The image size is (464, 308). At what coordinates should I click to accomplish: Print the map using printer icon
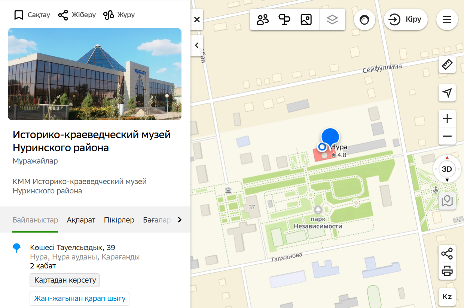click(x=447, y=271)
